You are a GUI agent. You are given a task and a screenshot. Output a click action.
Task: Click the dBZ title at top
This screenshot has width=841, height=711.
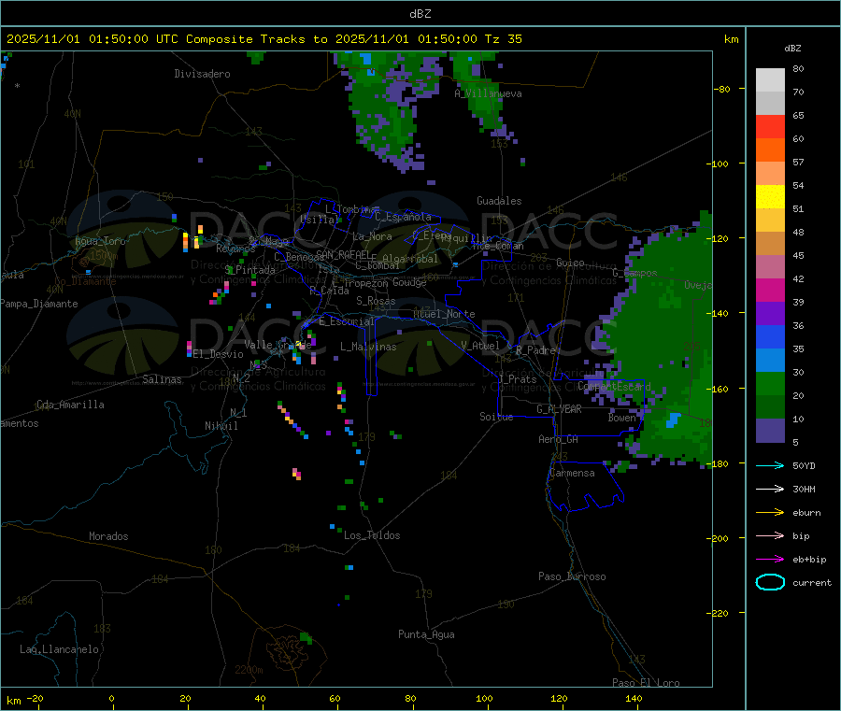click(x=420, y=14)
